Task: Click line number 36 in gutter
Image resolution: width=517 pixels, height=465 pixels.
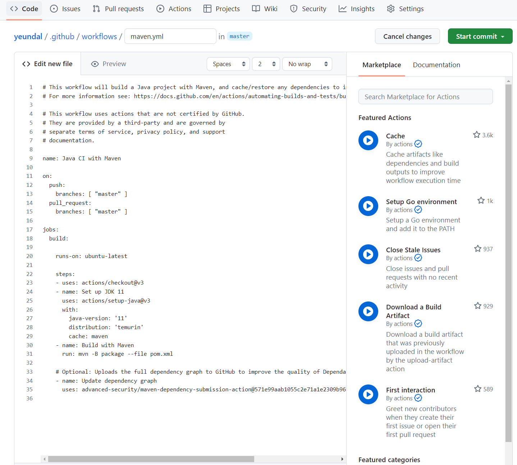Action: (29, 399)
